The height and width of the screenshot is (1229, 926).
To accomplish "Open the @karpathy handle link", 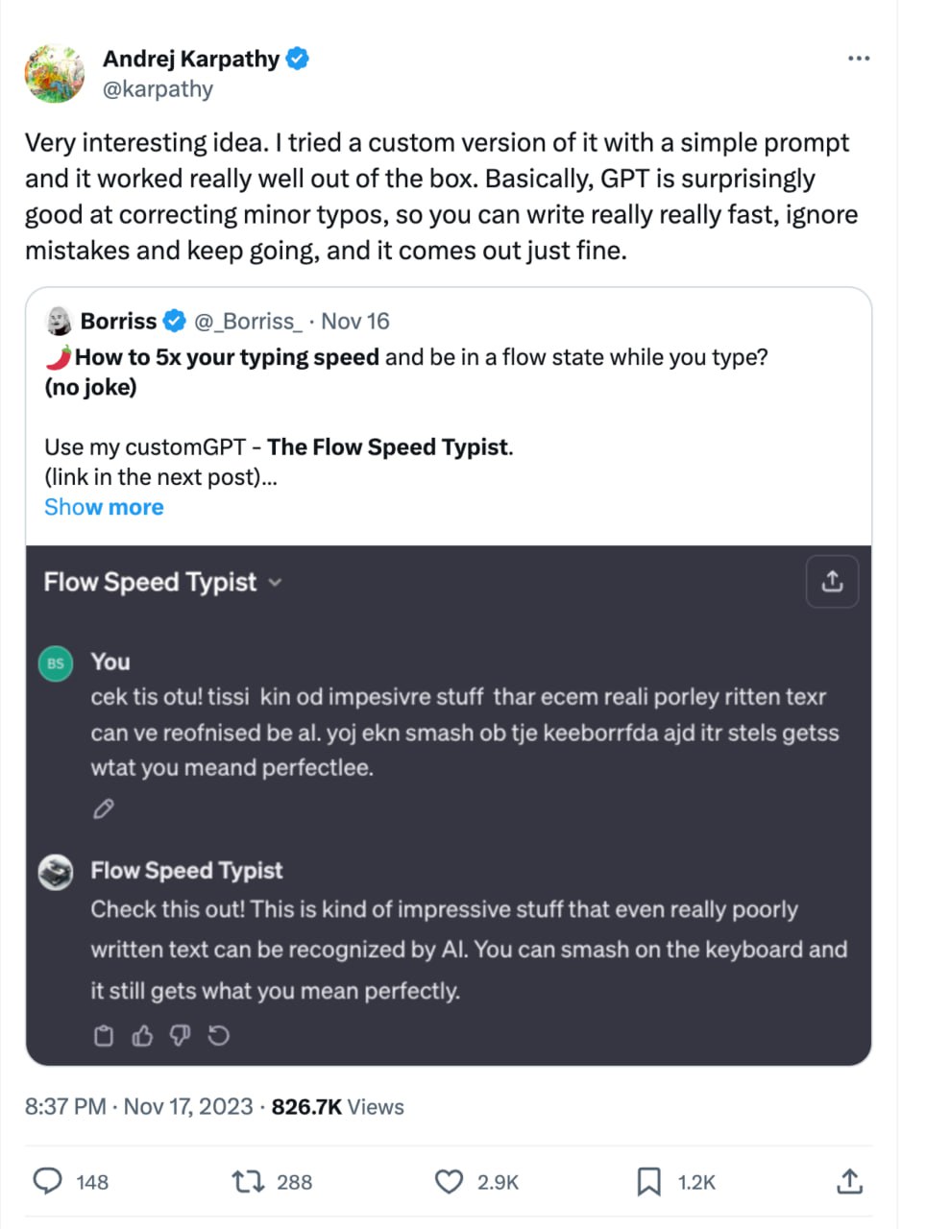I will click(158, 89).
